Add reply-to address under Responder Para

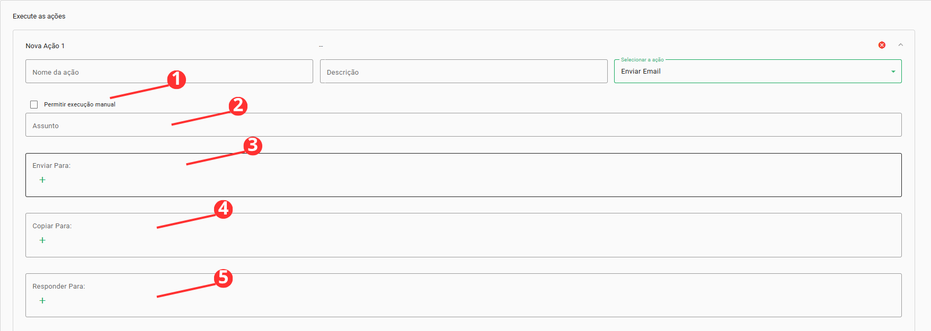[x=42, y=301]
